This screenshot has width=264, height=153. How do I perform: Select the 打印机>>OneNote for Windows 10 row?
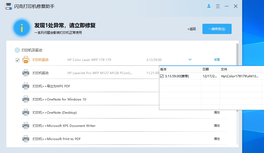(x=90, y=99)
